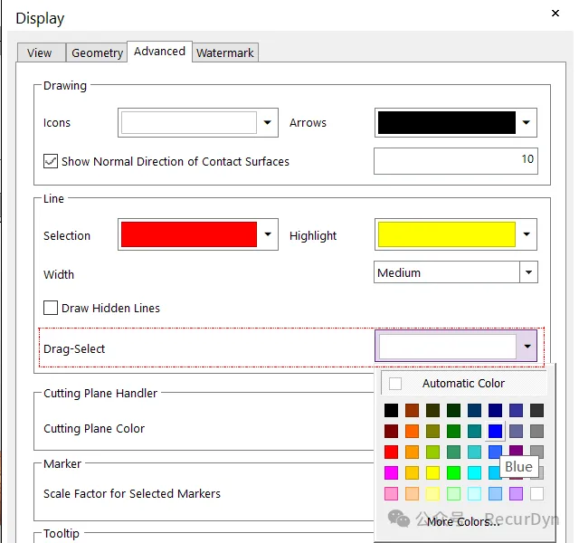Open the line Width dropdown

pos(528,272)
